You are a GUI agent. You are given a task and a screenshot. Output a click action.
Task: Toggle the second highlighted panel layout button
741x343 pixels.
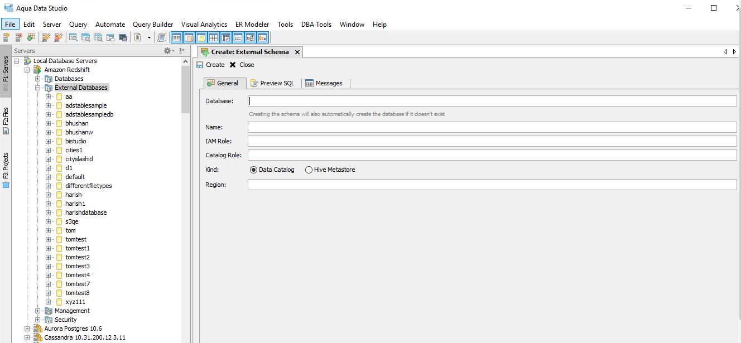(x=189, y=37)
